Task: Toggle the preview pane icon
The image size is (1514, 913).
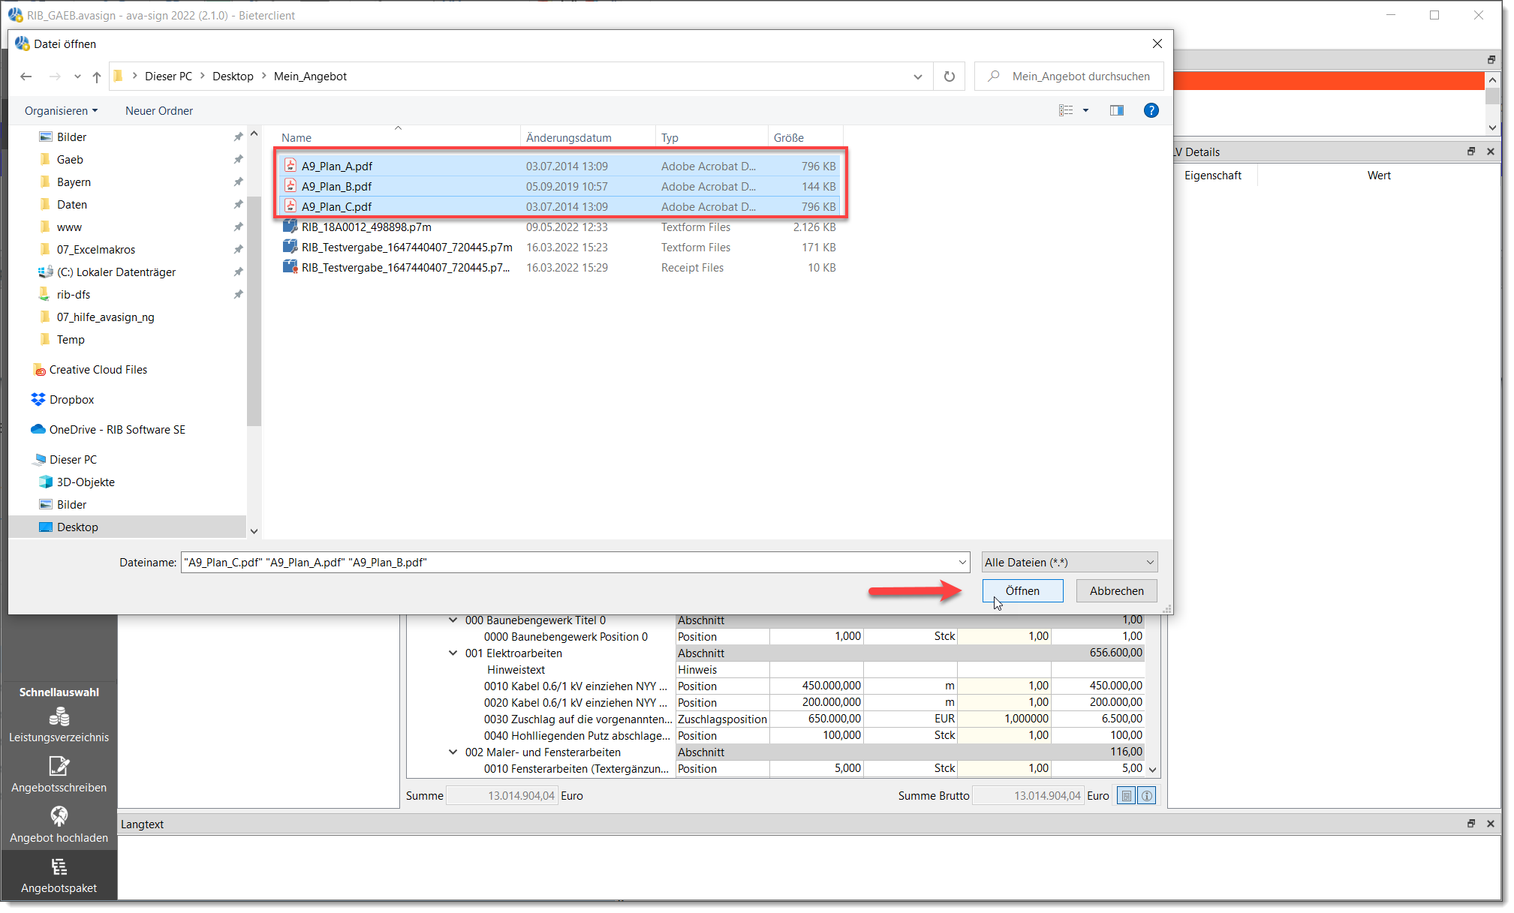Action: (x=1117, y=111)
